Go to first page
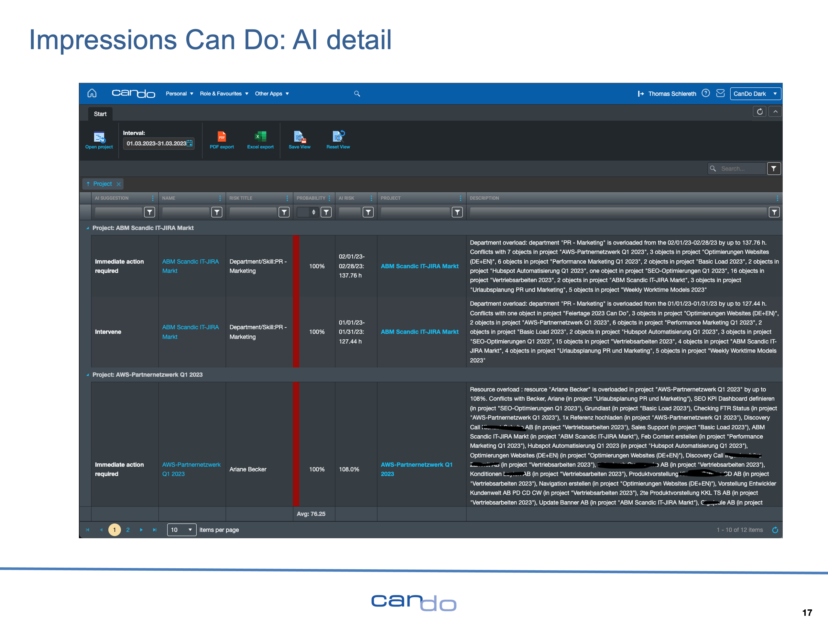Image resolution: width=828 pixels, height=621 pixels. tap(88, 530)
